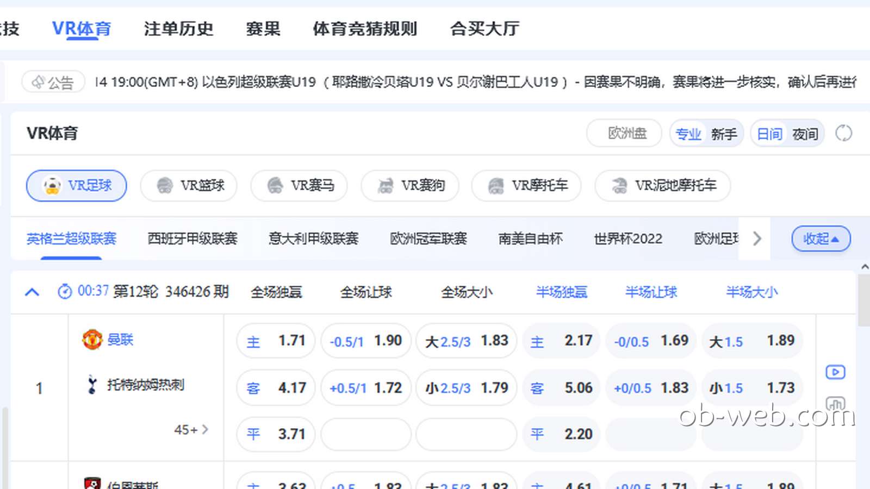Click the 半场独赢 column header
Screen dimensions: 870x489
pos(562,292)
